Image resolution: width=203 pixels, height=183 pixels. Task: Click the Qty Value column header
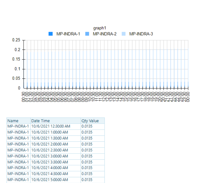92,121
